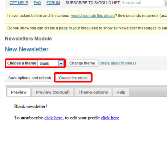The image size is (167, 167).
Task: Open the 'blank' theme dropdown
Action: (51, 63)
